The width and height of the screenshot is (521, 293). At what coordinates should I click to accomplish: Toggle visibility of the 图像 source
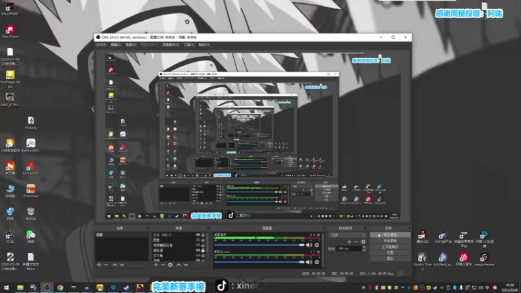(198, 240)
